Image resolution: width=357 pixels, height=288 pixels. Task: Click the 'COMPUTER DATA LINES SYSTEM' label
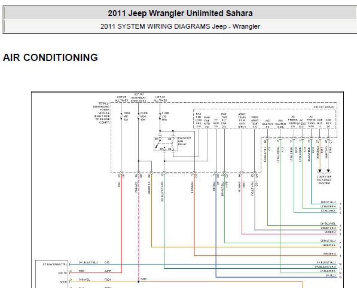[324, 180]
